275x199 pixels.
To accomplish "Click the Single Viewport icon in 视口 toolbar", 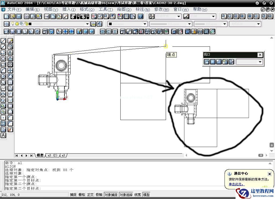I will 213,62.
